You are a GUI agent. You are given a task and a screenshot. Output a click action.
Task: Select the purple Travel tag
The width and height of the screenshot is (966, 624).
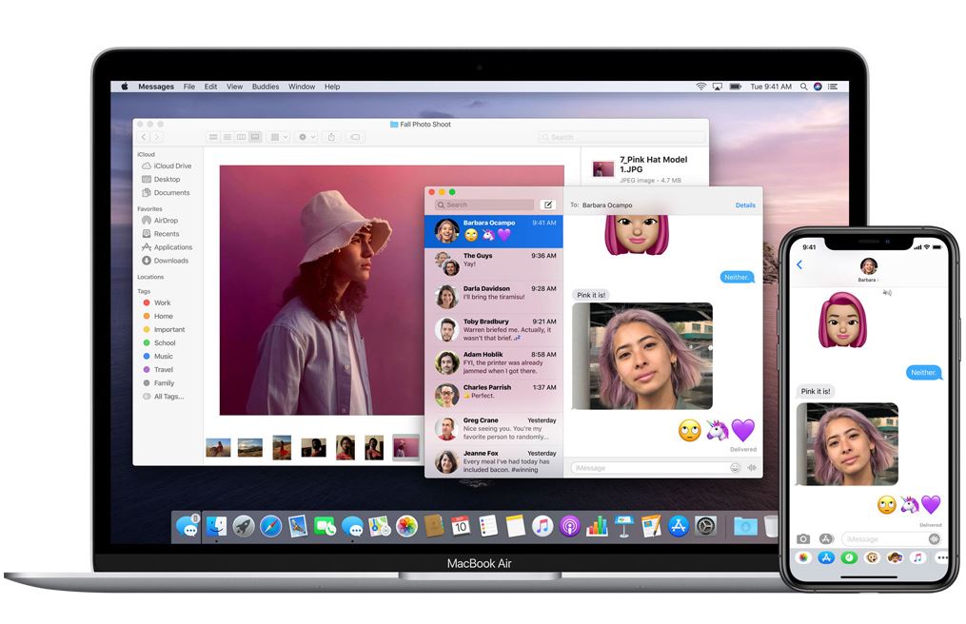(158, 370)
